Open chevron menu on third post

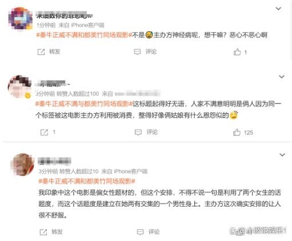(x=282, y=155)
